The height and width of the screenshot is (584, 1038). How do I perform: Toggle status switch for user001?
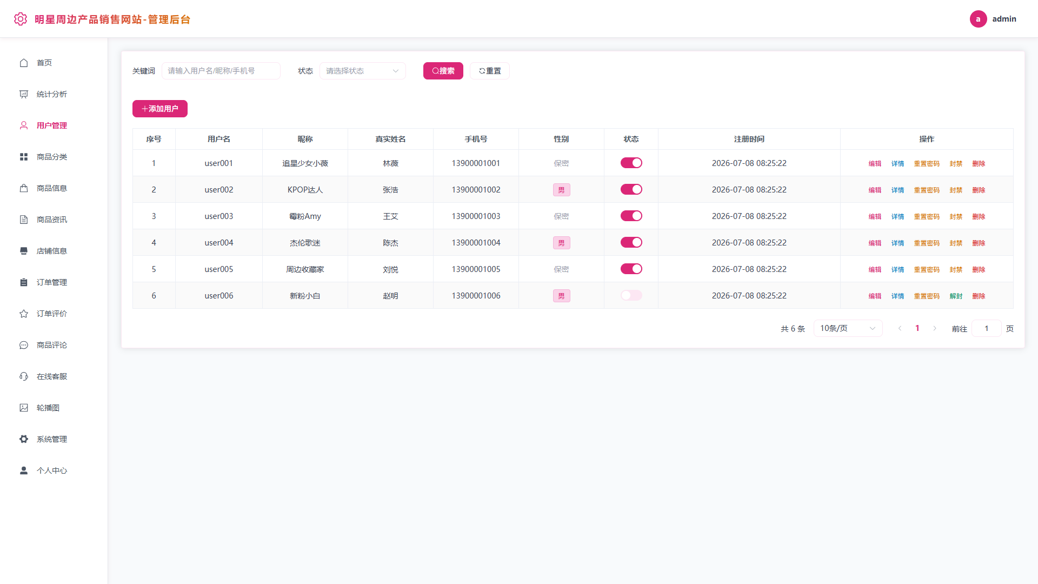(x=631, y=163)
